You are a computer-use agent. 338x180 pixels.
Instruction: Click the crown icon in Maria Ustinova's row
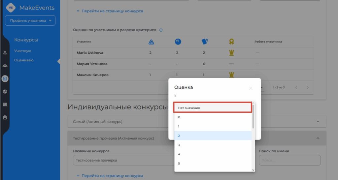(231, 53)
